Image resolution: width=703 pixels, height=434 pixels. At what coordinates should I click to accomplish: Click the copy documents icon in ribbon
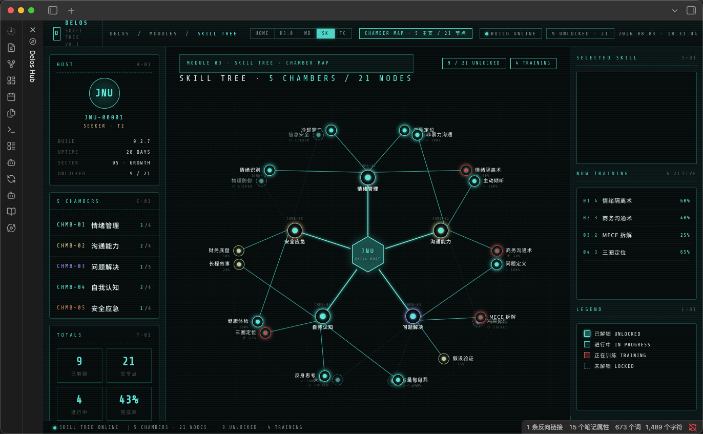[11, 113]
